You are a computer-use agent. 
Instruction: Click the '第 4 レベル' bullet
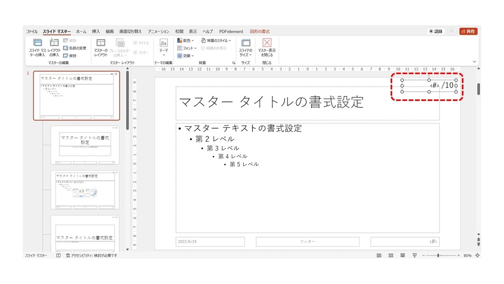233,156
